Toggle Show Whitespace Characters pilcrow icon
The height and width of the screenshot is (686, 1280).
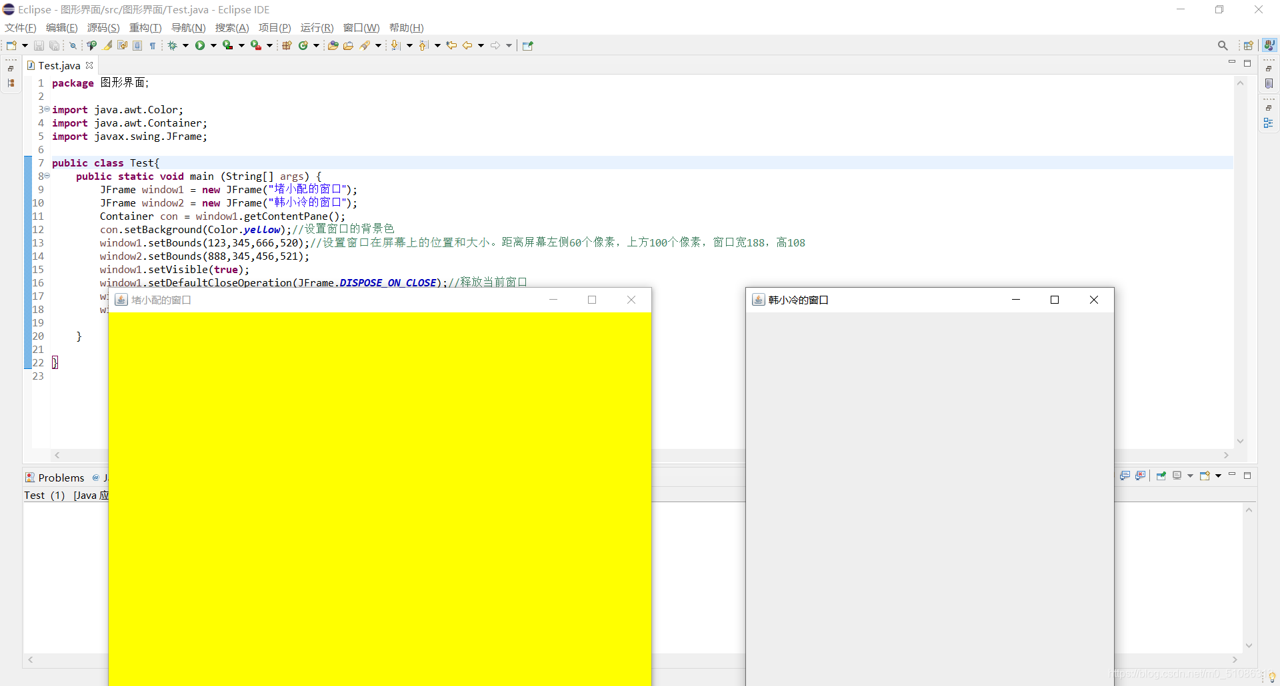[x=153, y=45]
